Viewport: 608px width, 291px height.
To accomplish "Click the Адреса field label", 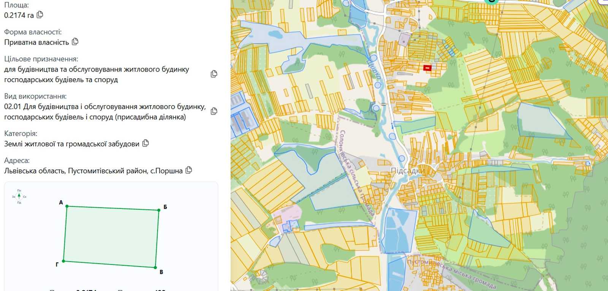I will click(17, 160).
